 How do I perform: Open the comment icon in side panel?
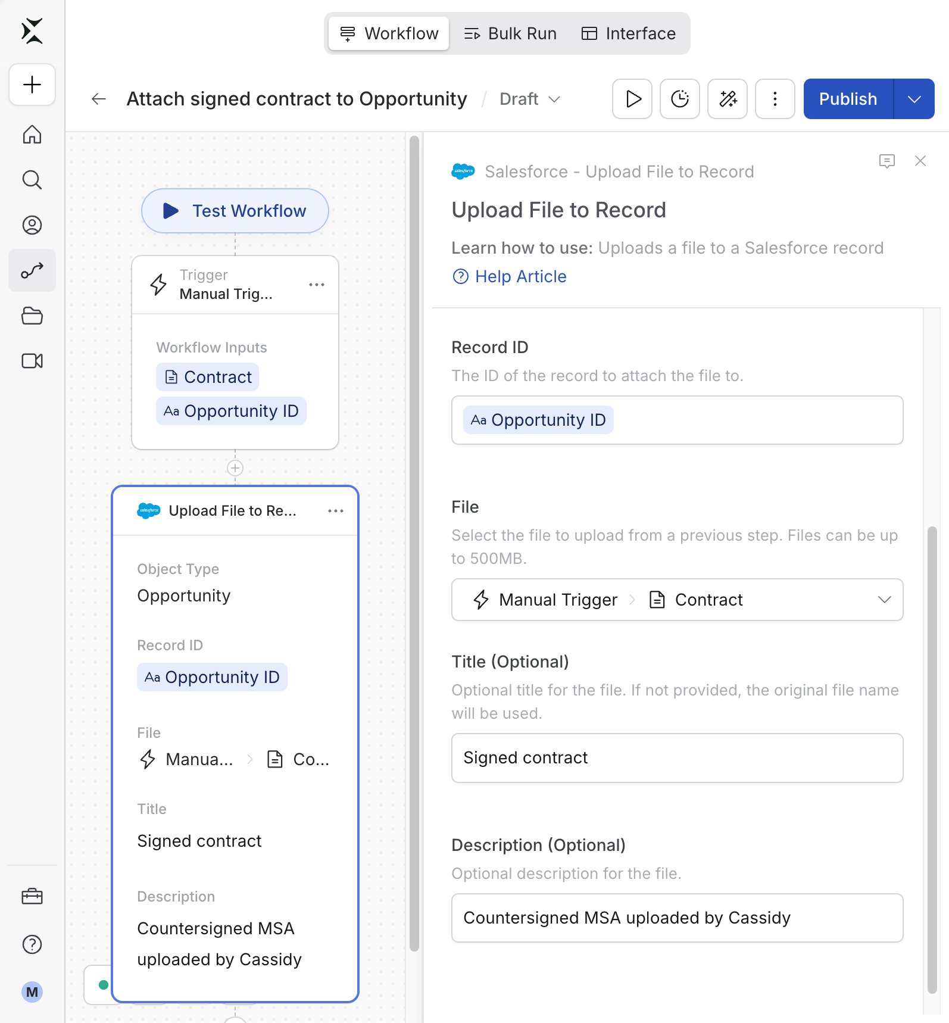(887, 161)
